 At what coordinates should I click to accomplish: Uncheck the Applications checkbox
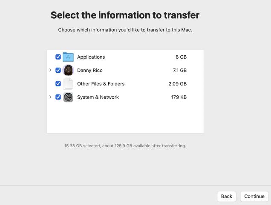pos(58,57)
